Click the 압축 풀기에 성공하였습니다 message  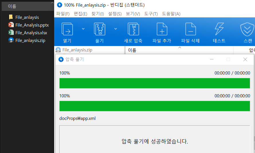155,142
